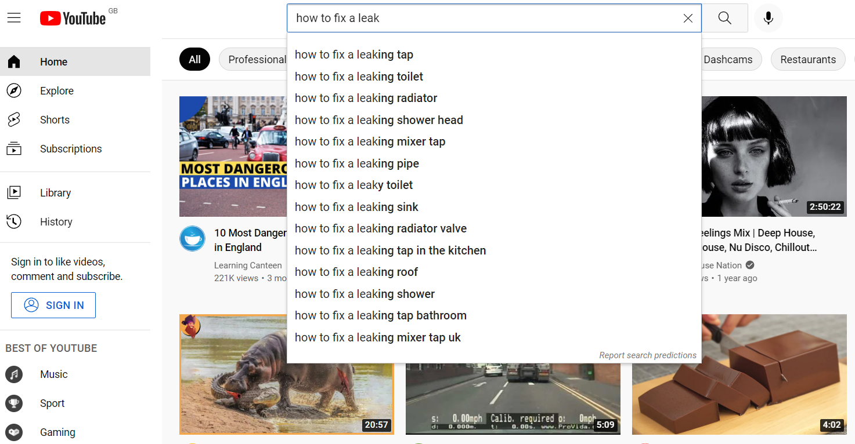
Task: Open the hamburger navigation menu
Action: [14, 17]
